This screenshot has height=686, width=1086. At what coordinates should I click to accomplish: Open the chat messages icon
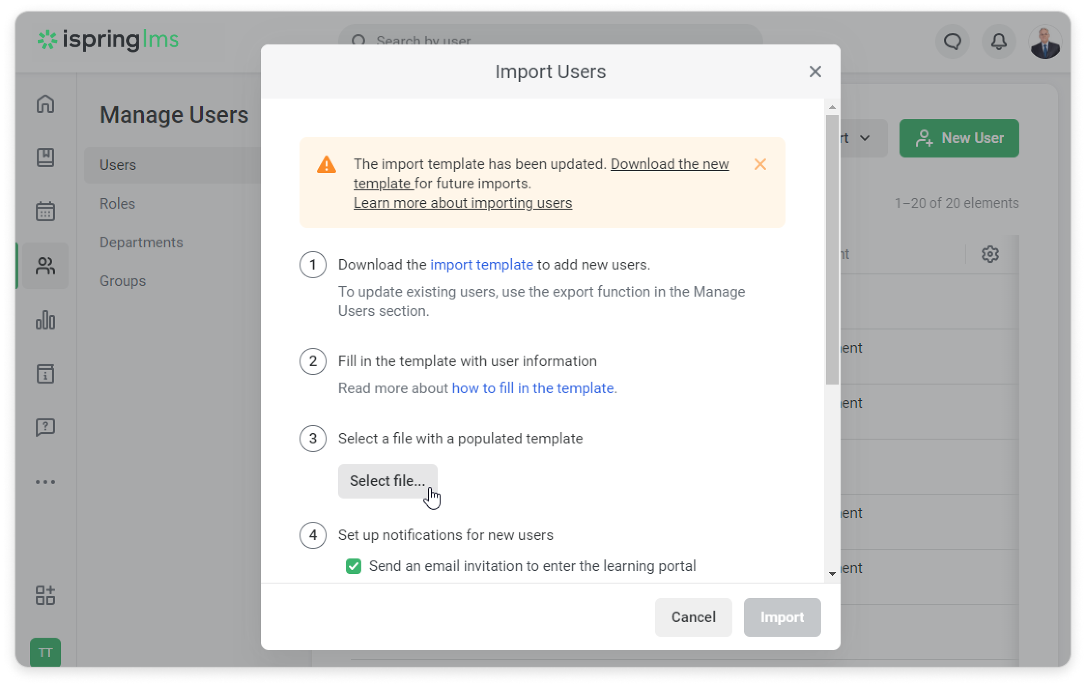(953, 42)
